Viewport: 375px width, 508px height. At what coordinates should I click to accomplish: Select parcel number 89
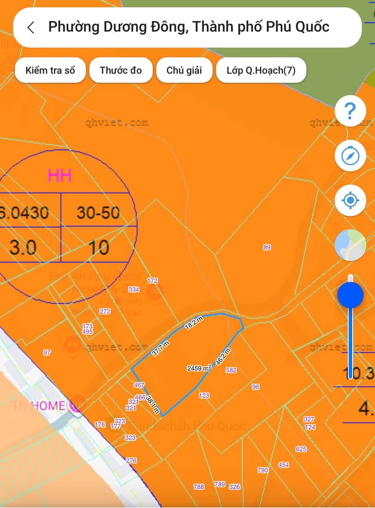click(x=267, y=247)
